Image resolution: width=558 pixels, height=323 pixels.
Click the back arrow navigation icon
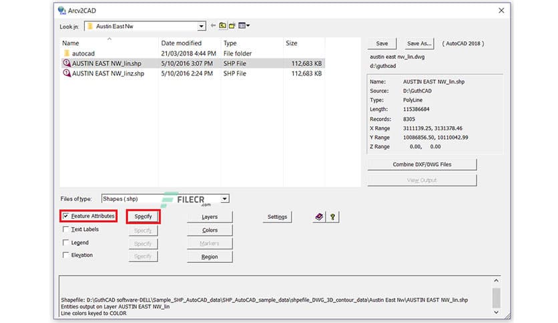(213, 25)
